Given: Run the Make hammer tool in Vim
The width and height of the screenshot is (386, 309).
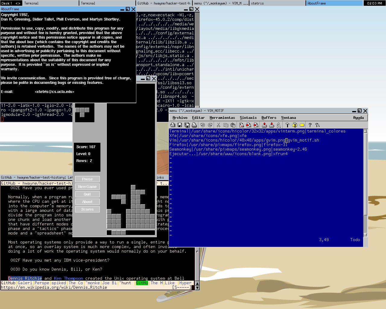Looking at the screenshot, I should (287, 125).
